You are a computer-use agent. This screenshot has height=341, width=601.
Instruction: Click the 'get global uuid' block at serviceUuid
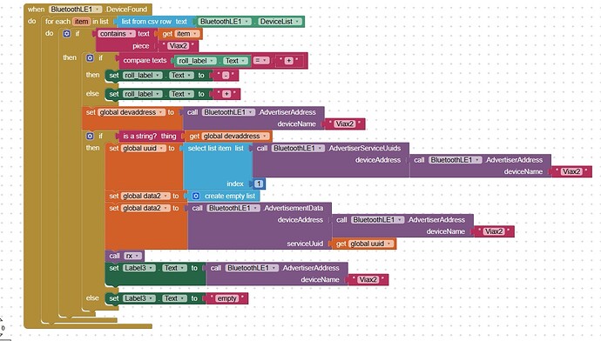coord(364,244)
